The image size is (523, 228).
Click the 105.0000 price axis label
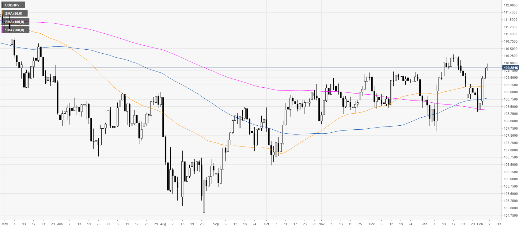click(x=511, y=208)
